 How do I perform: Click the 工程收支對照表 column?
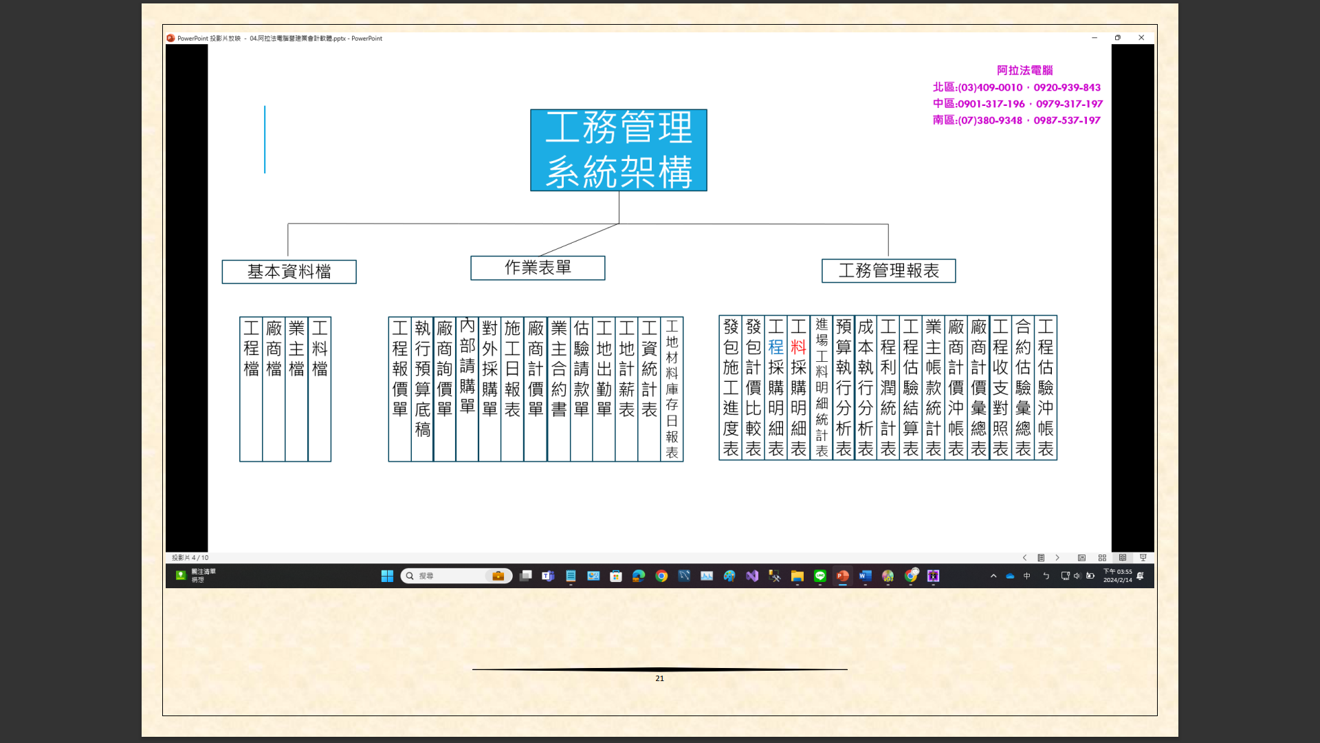(1000, 388)
